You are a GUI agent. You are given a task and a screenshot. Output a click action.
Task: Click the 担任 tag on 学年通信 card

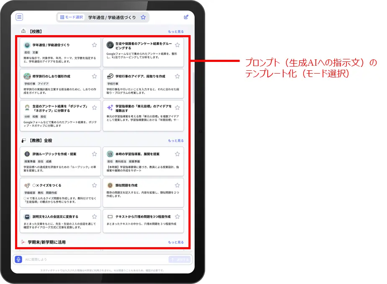pos(27,53)
